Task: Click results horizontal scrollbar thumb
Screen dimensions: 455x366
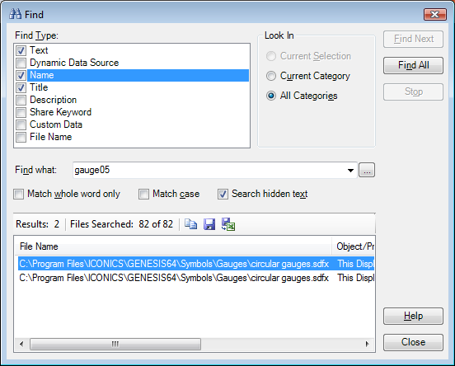Action: click(115, 345)
